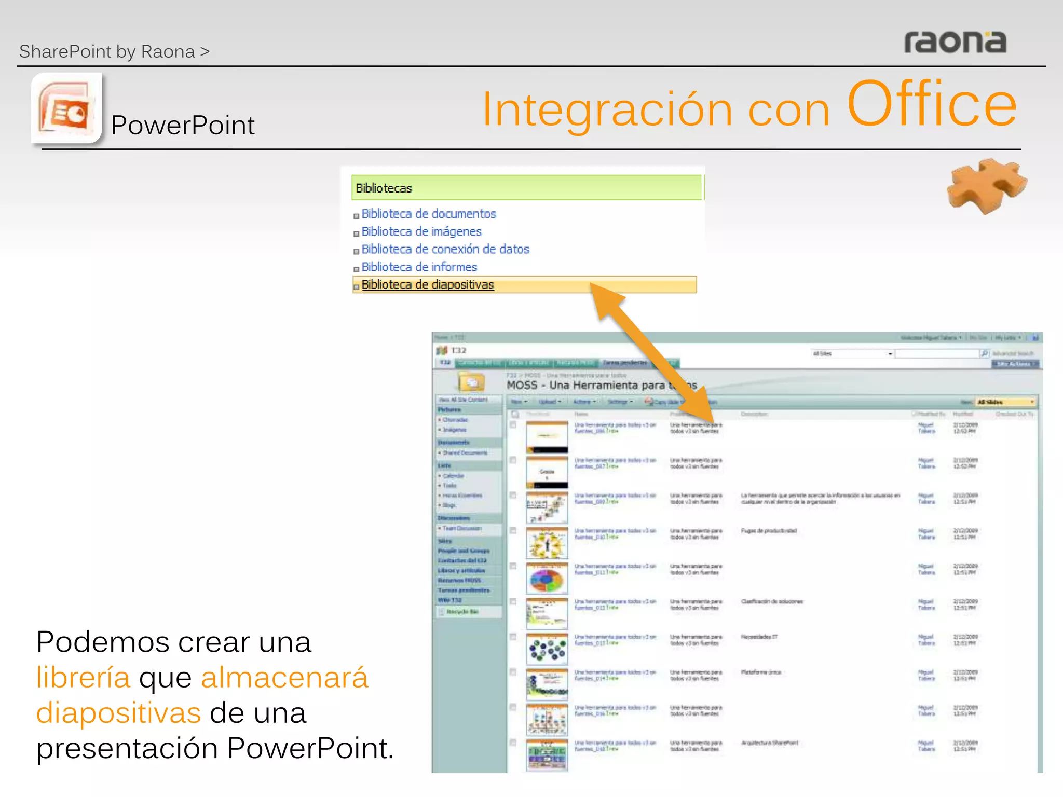Screen dimensions: 1063x797
Task: Click the Bibliotecas section header
Action: (527, 188)
